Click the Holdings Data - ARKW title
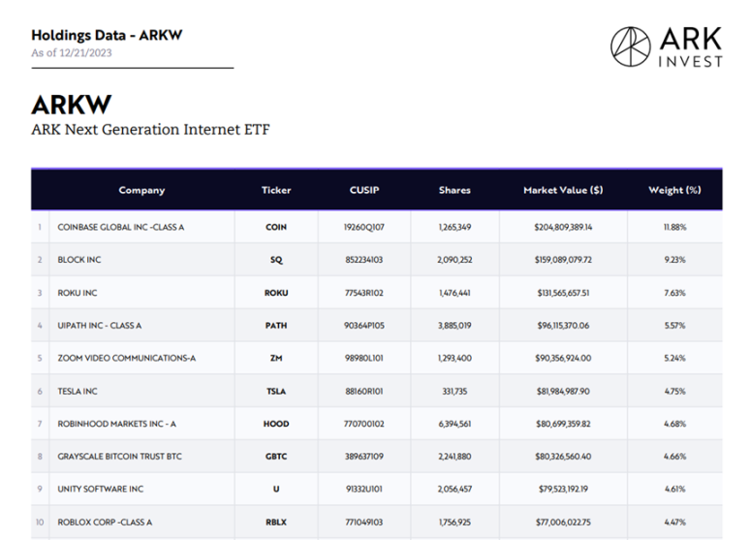 click(x=107, y=35)
